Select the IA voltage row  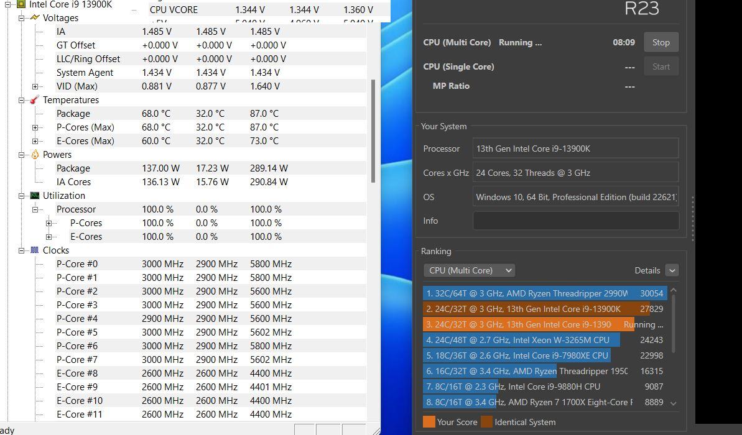211,32
